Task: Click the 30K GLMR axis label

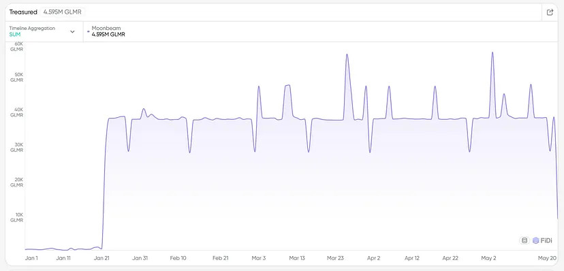Action: click(x=17, y=147)
